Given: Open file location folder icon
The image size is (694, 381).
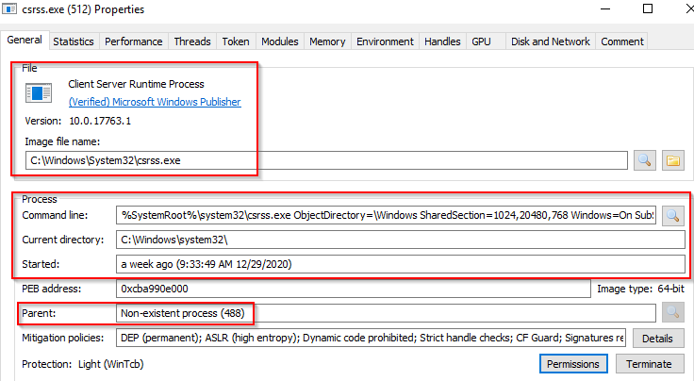Looking at the screenshot, I should [672, 160].
